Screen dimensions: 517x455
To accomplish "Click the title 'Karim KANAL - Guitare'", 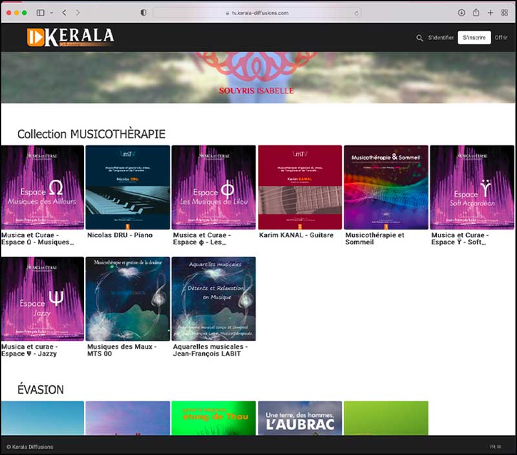I will [296, 235].
